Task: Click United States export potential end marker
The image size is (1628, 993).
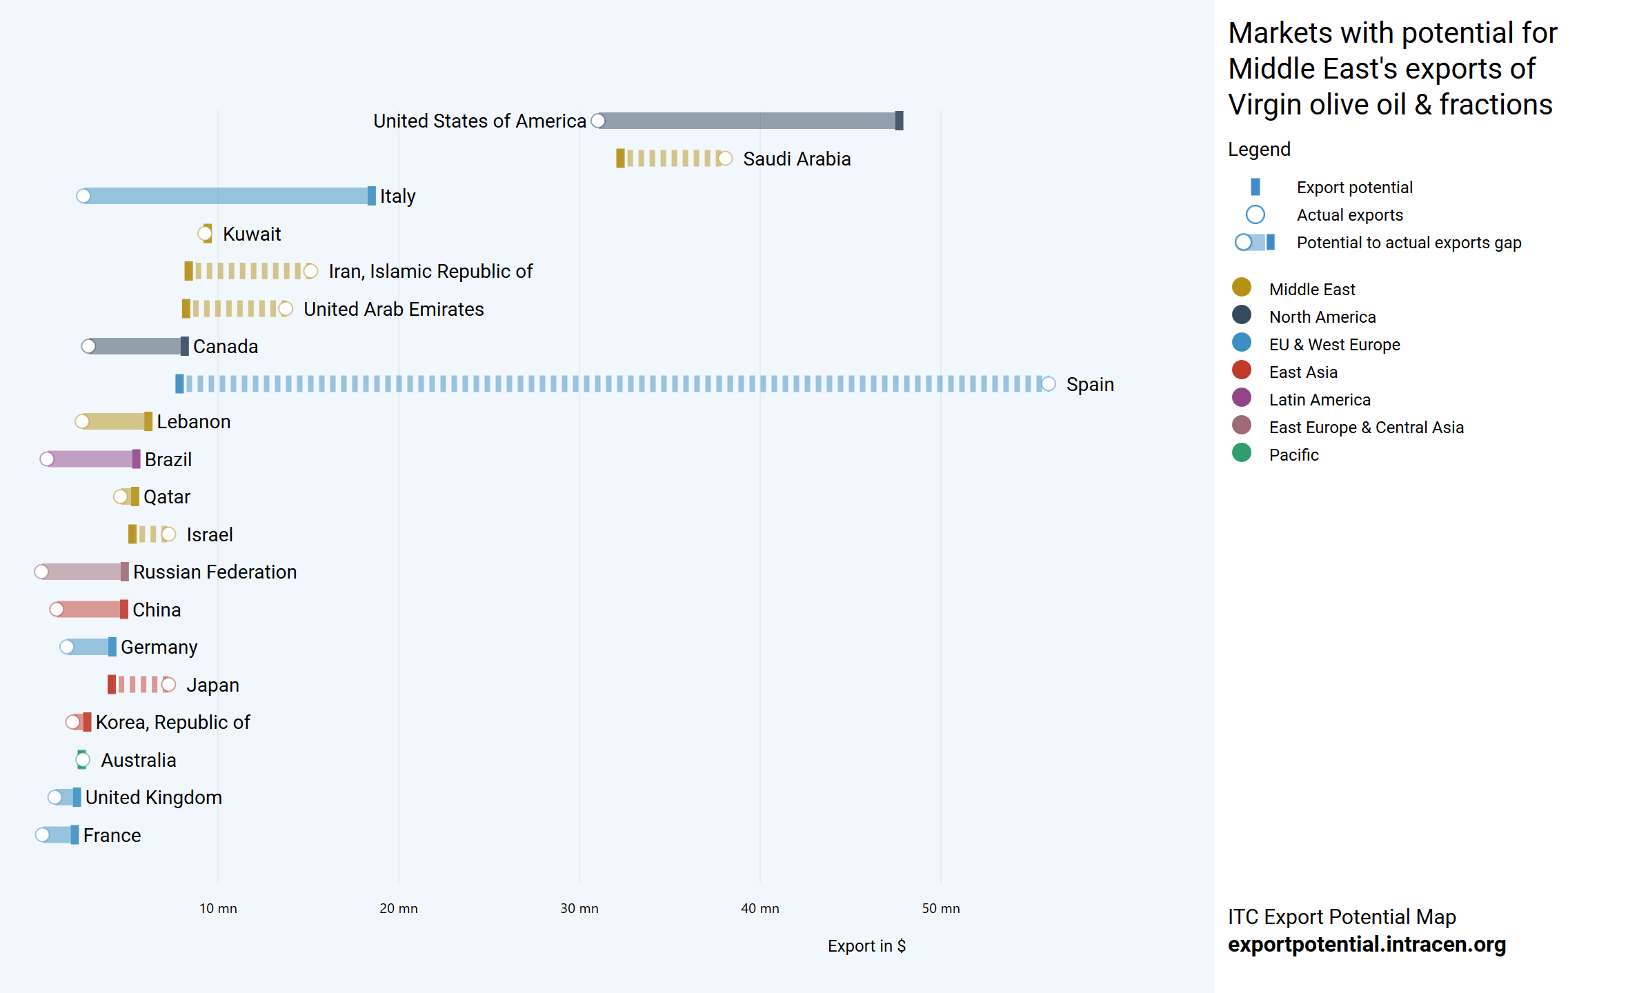Action: [899, 121]
